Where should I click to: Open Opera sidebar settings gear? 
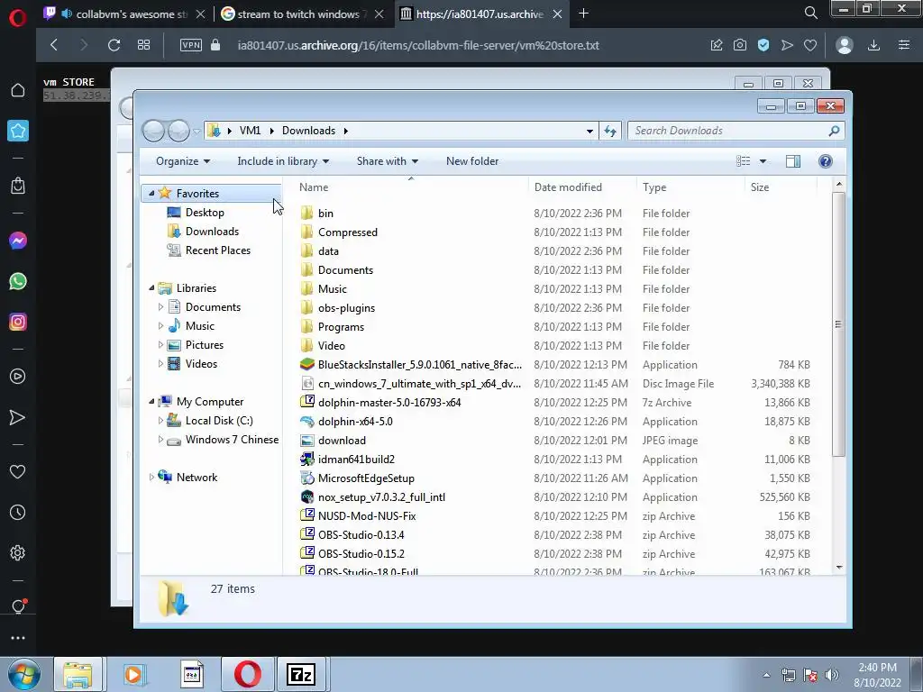pyautogui.click(x=18, y=553)
